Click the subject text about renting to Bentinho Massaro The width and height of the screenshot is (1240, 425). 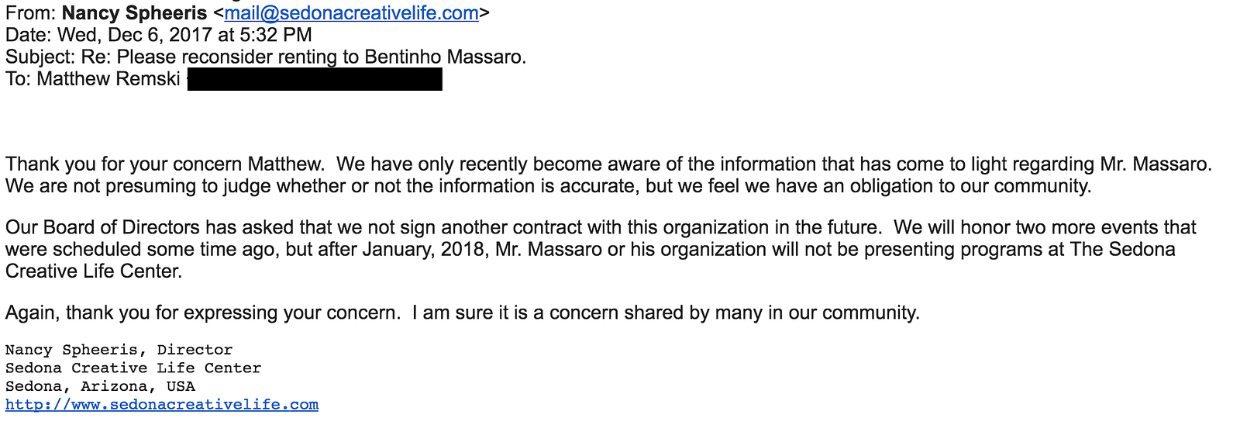coord(321,57)
